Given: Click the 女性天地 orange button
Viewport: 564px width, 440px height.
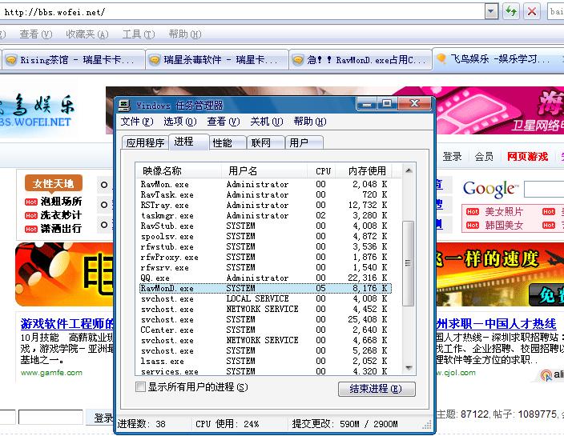Looking at the screenshot, I should coord(54,183).
